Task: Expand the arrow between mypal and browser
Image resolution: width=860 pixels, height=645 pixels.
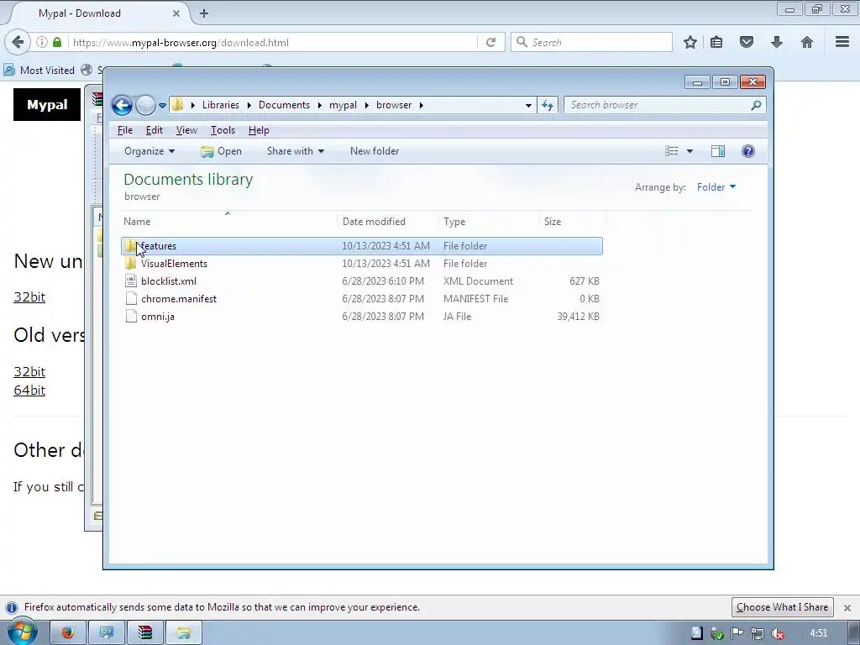Action: 367,105
